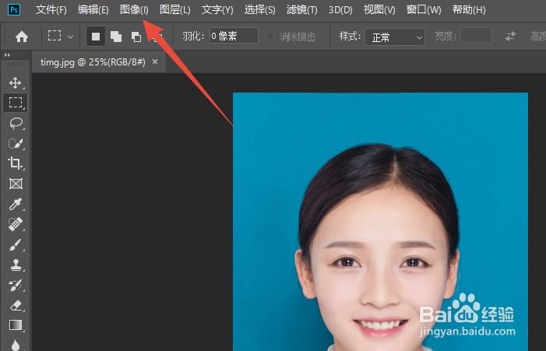Click the Home icon in options bar
The image size is (546, 351).
[22, 36]
